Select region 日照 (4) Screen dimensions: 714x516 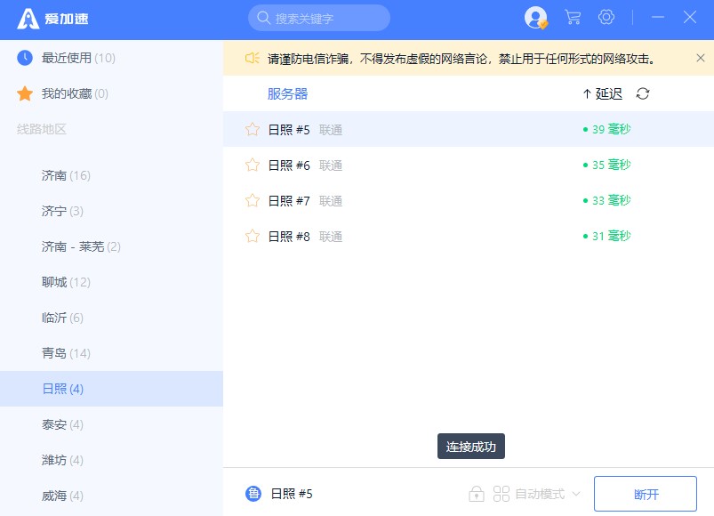[111, 389]
